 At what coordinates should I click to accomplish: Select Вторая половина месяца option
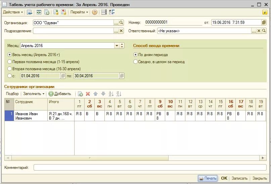9,69
